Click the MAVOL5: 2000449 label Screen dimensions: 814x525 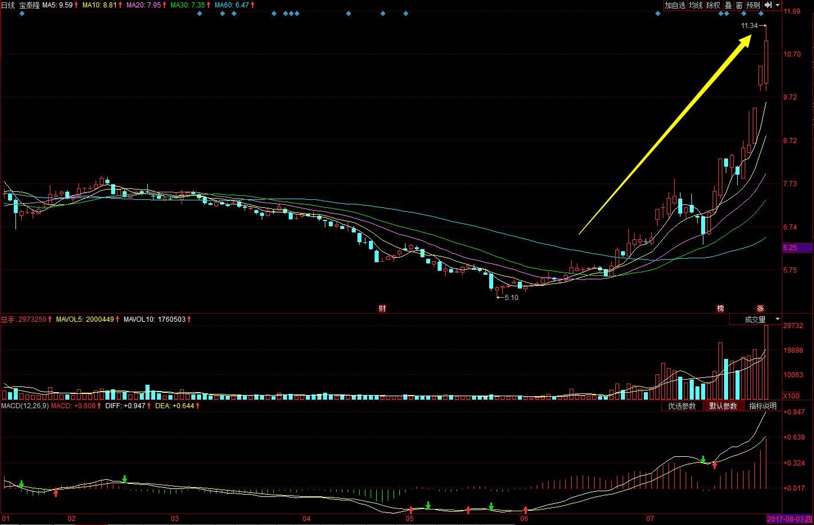point(85,319)
